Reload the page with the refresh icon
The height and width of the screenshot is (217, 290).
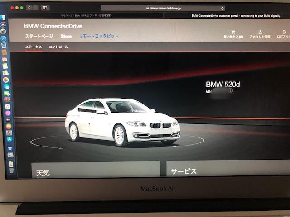(222, 8)
